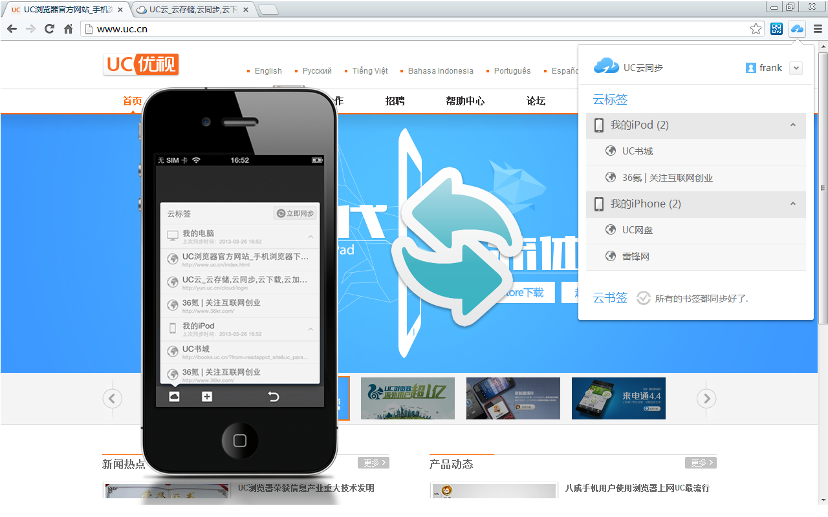Toggle the UC cloud sync toolbar icon

[x=797, y=28]
